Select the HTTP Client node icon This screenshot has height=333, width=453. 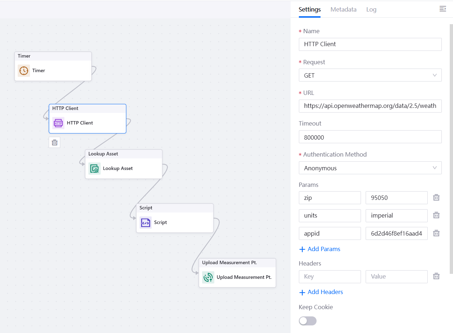(x=58, y=123)
